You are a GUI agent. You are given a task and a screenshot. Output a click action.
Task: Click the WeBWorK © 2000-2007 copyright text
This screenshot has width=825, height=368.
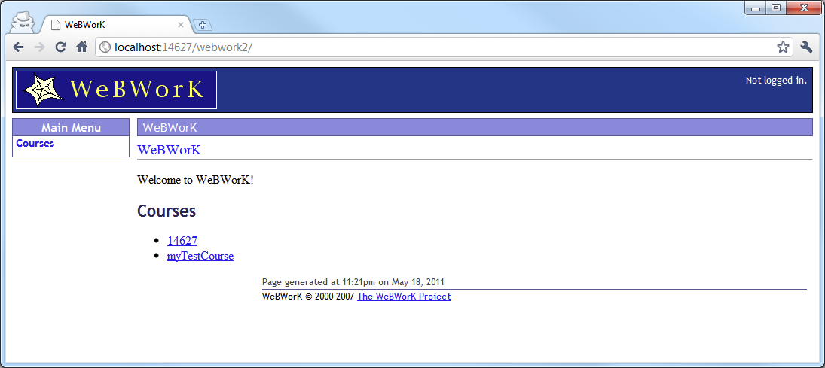pyautogui.click(x=308, y=296)
